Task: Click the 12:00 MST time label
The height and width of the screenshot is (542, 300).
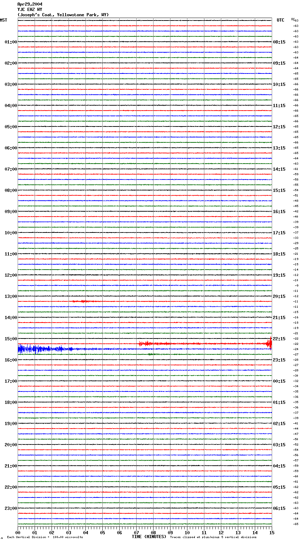Action: coord(11,275)
